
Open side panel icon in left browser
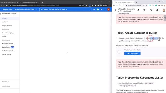coord(98,5)
